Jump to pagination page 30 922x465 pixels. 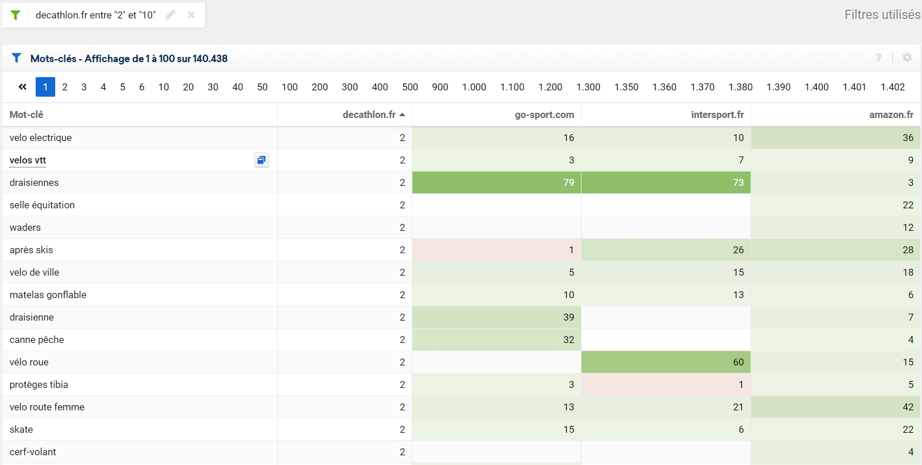213,87
